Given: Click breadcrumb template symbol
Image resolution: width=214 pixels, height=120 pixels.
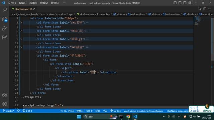Looking at the screenshot, I should pos(104,14).
